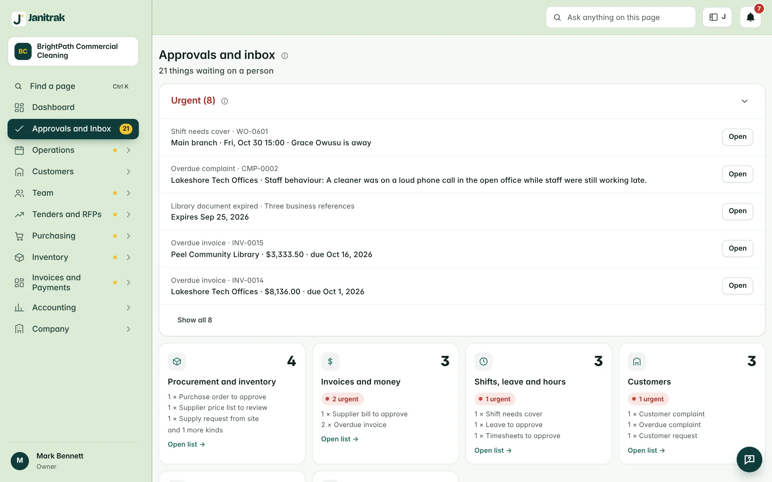Click the Invoices and money dollar icon
This screenshot has width=772, height=482.
pos(330,362)
